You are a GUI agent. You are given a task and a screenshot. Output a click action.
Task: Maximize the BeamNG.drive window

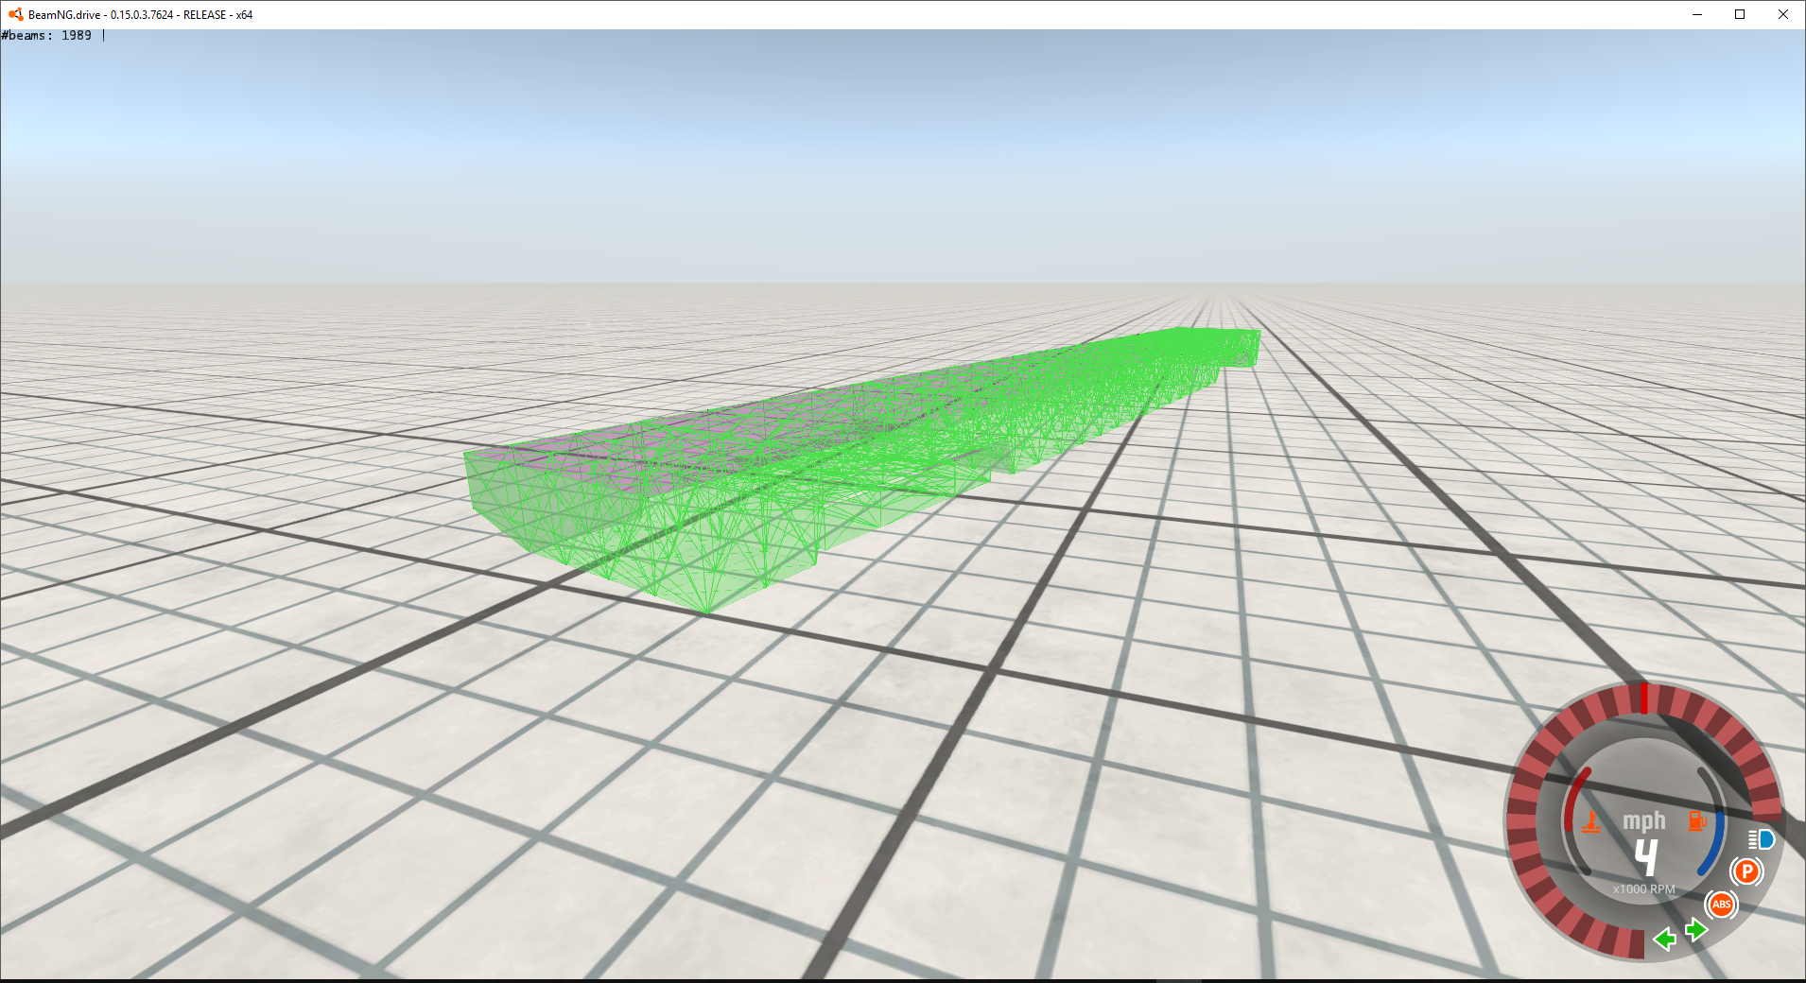[x=1740, y=14]
